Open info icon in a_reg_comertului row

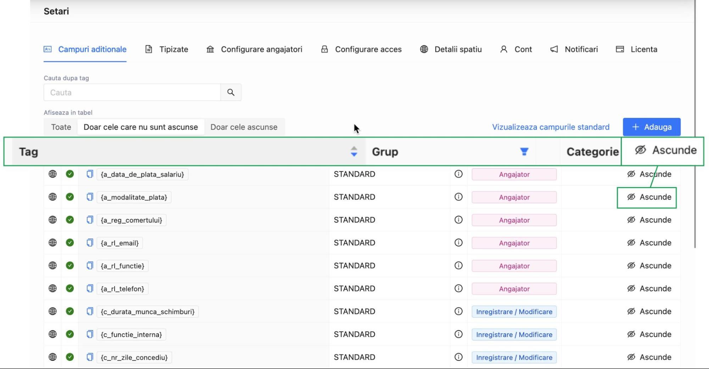[x=459, y=220]
